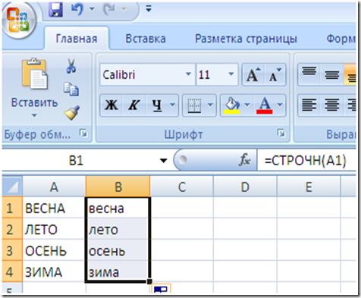Save the workbook with floppy icon
Viewport: 361px width, 298px height.
[56, 10]
